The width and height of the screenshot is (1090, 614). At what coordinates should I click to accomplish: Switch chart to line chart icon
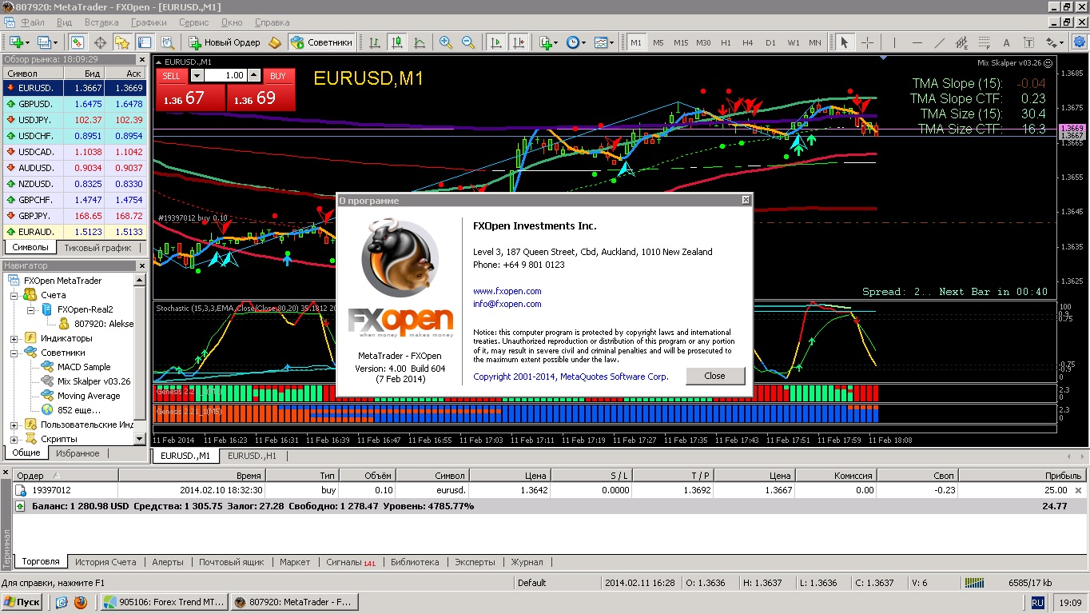(x=419, y=42)
